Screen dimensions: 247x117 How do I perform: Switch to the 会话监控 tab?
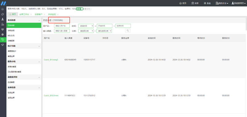point(52,14)
